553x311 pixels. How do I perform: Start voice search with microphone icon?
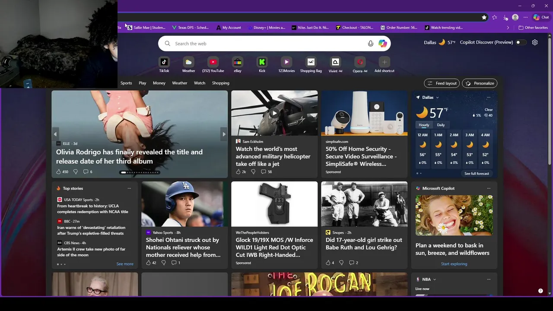[x=370, y=44]
